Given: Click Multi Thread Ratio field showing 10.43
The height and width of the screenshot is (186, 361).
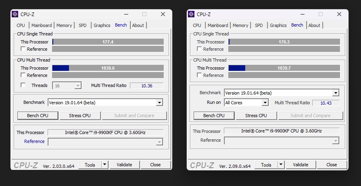Looking at the screenshot, I should click(326, 103).
